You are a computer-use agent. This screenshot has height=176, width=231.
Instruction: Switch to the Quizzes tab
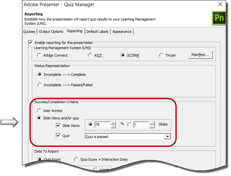[x=29, y=32]
